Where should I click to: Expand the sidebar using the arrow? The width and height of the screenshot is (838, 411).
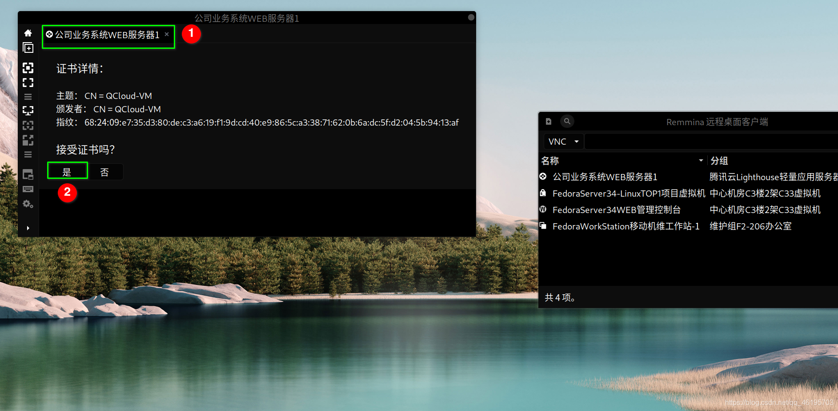[x=28, y=228]
